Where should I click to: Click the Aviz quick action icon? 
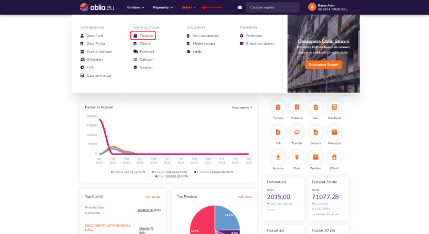315,107
